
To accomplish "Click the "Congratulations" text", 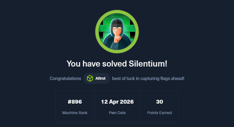I will 65,78.
